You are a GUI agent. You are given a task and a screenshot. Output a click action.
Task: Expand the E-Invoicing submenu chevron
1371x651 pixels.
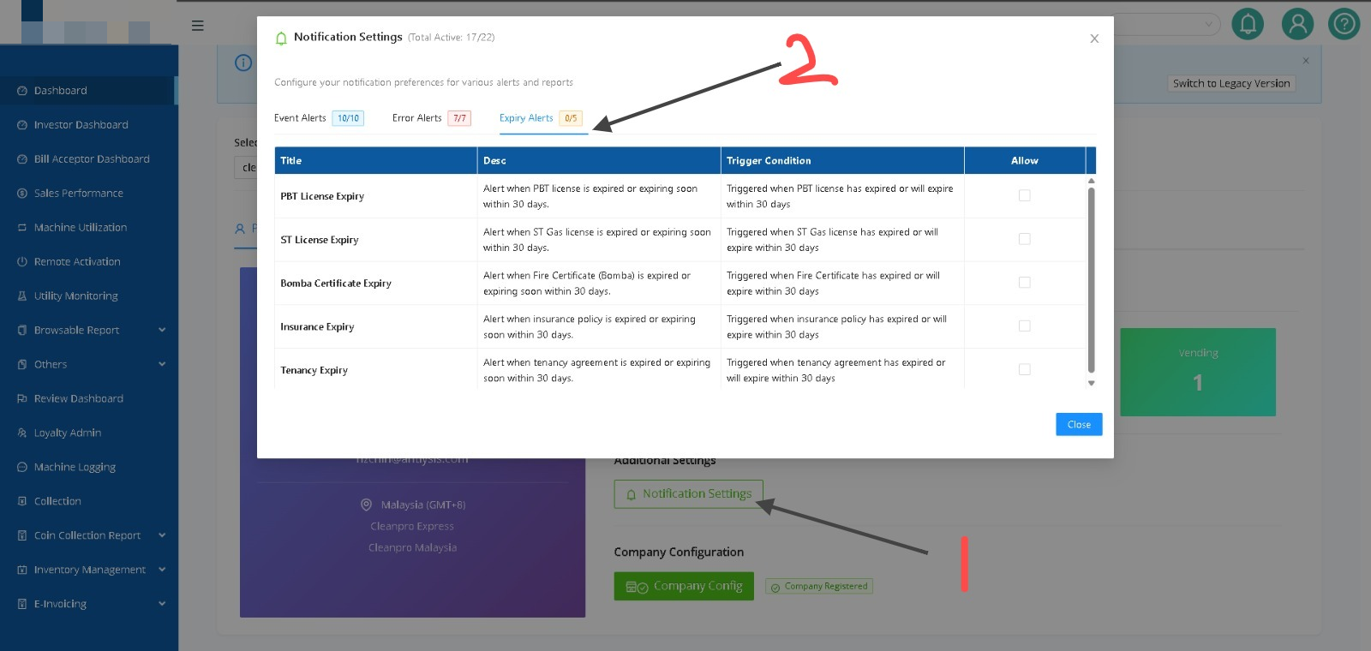tap(162, 604)
